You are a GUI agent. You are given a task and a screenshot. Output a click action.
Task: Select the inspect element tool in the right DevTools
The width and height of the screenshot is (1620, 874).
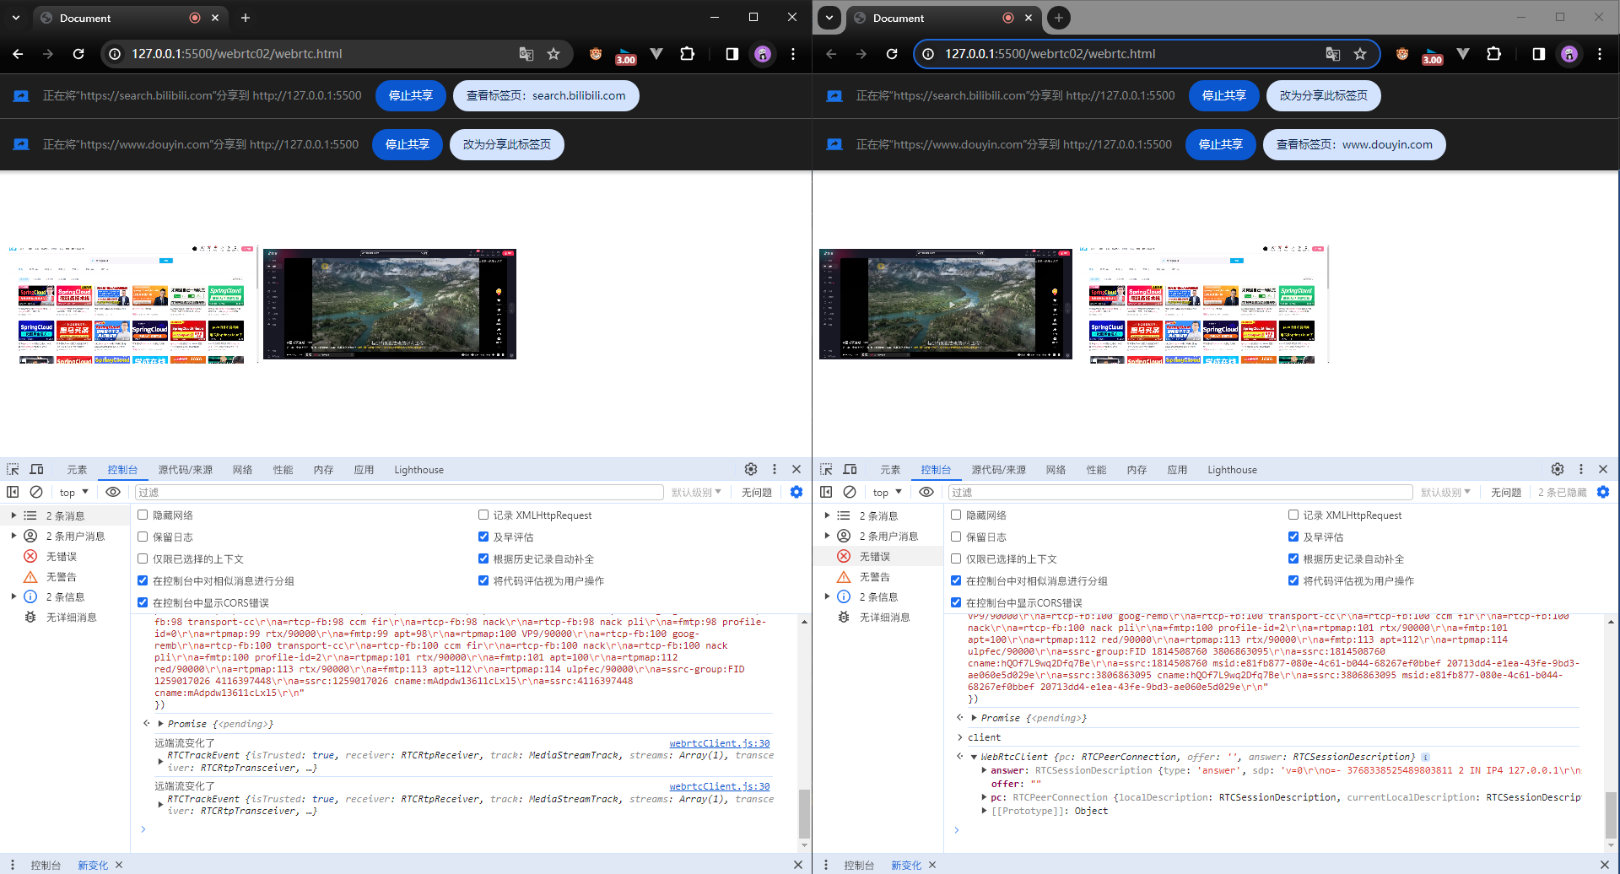pyautogui.click(x=826, y=470)
